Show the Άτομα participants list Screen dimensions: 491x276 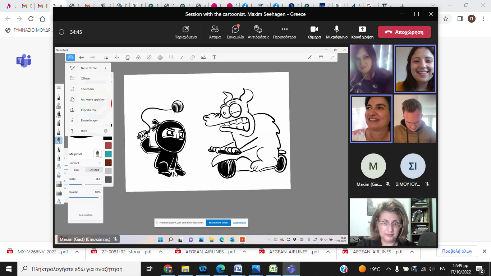215,32
